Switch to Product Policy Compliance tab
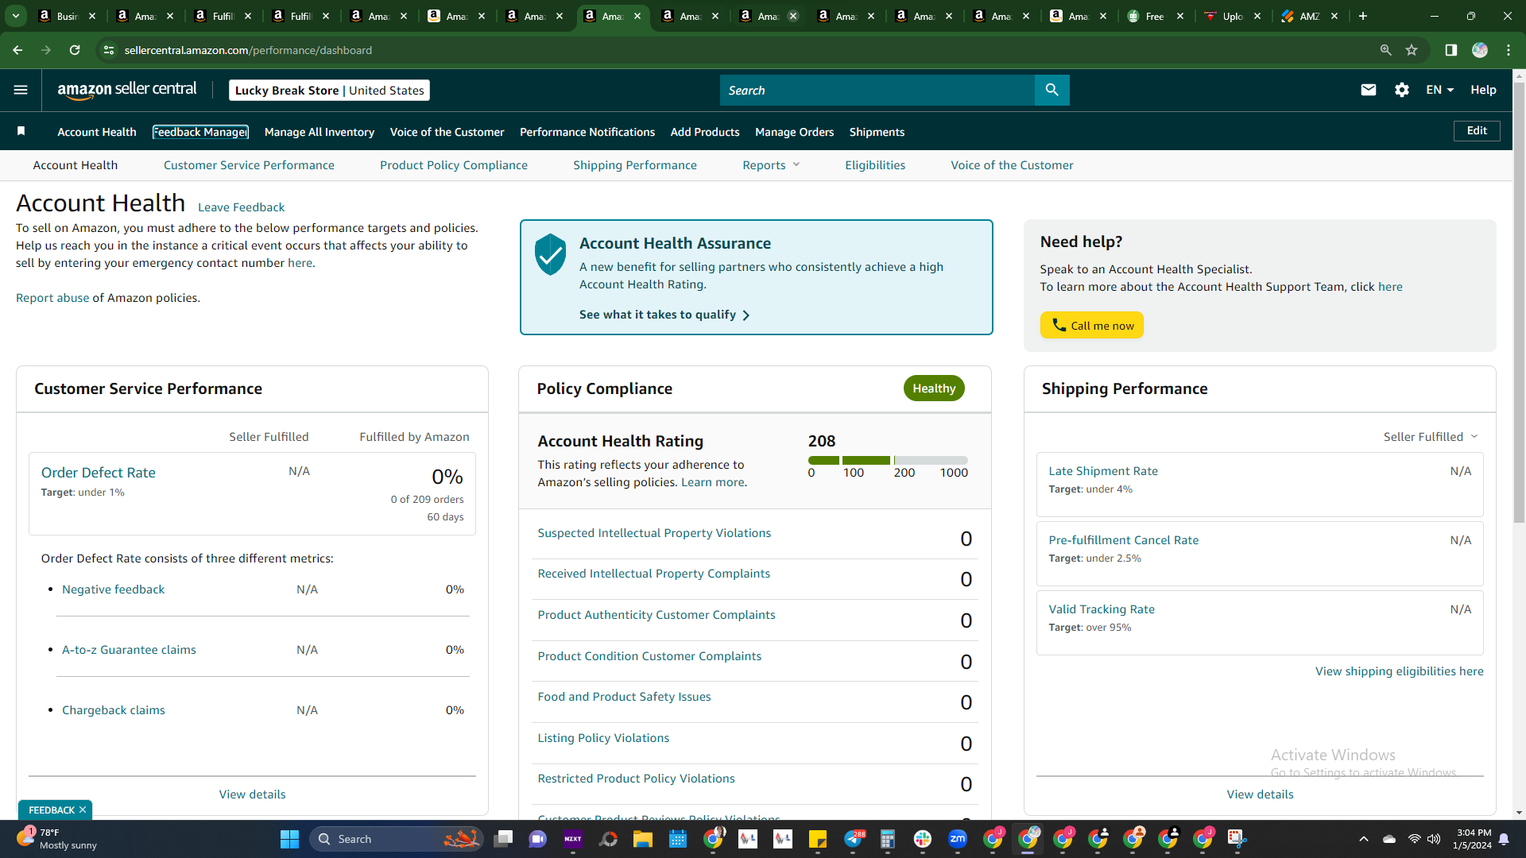This screenshot has width=1526, height=858. (x=454, y=165)
